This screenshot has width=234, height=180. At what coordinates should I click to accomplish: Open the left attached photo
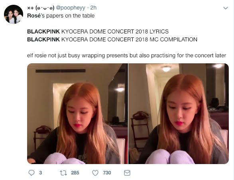77,113
